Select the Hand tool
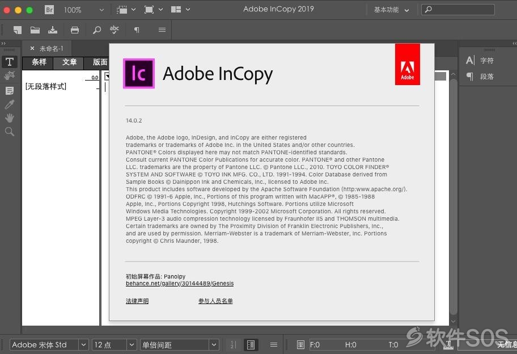 point(10,118)
